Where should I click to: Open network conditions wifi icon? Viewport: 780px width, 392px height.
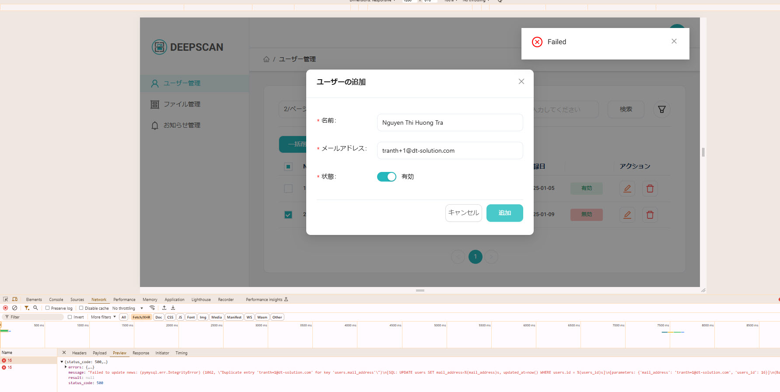(x=152, y=308)
